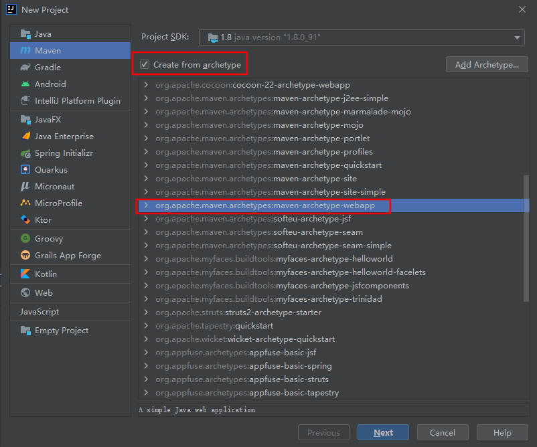
Task: Click the Spring Initializr icon
Action: pyautogui.click(x=25, y=153)
